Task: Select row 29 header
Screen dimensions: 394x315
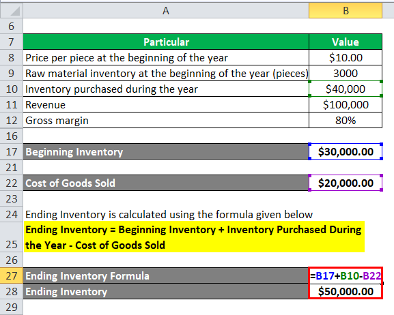Action: tap(12, 307)
